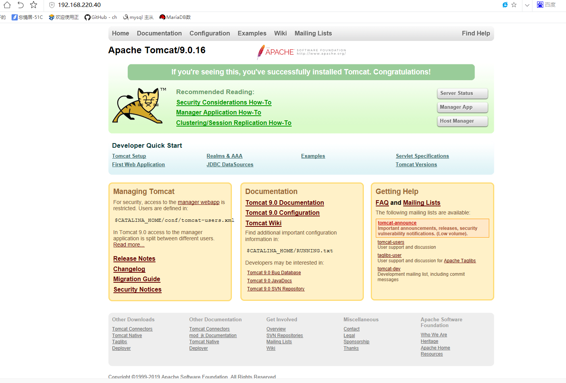Open Tomcat 9.0 Documentation link

285,203
